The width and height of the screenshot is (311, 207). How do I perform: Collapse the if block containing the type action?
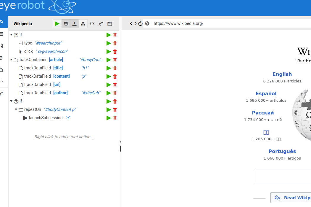point(11,35)
